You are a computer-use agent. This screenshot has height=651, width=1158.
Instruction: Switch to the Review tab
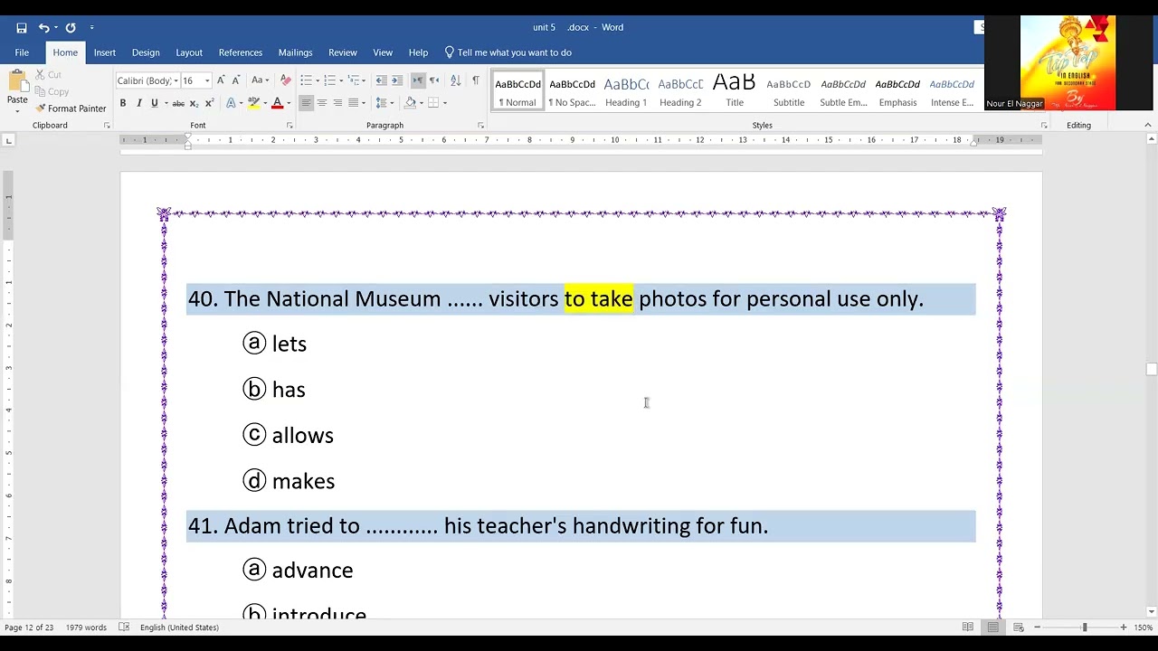343,52
